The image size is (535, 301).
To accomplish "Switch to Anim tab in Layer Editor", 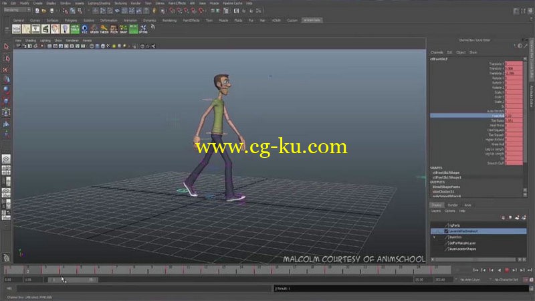I will (x=467, y=205).
